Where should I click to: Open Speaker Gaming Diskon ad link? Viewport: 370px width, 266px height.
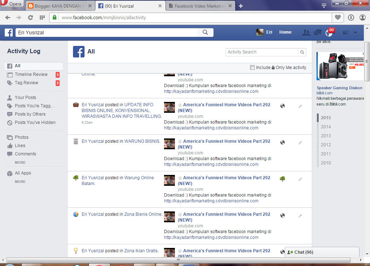coord(339,88)
